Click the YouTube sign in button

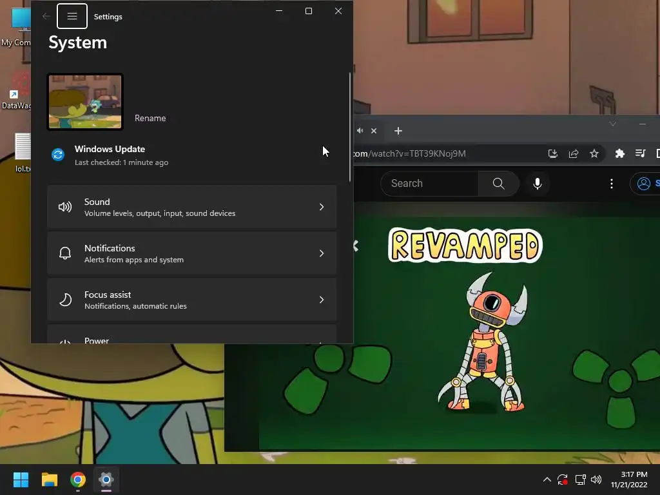[x=645, y=184]
